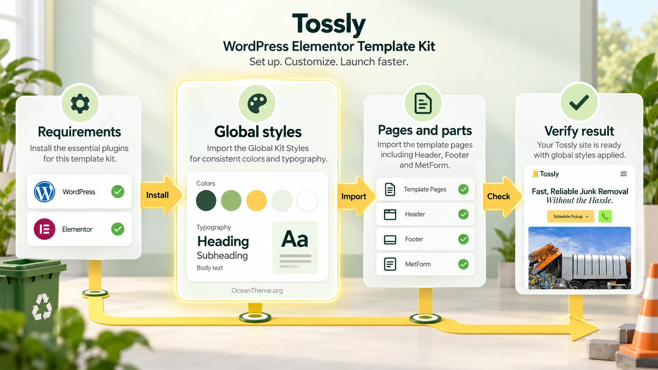
Task: Click the Import arrow button
Action: 356,196
